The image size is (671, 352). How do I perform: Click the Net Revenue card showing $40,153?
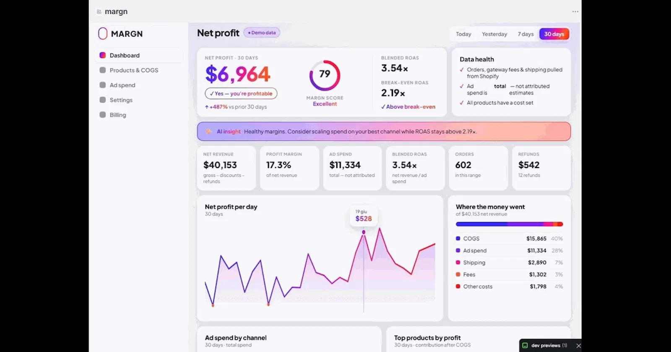[x=226, y=168]
